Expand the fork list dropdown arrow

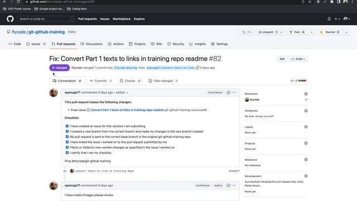pos(312,32)
